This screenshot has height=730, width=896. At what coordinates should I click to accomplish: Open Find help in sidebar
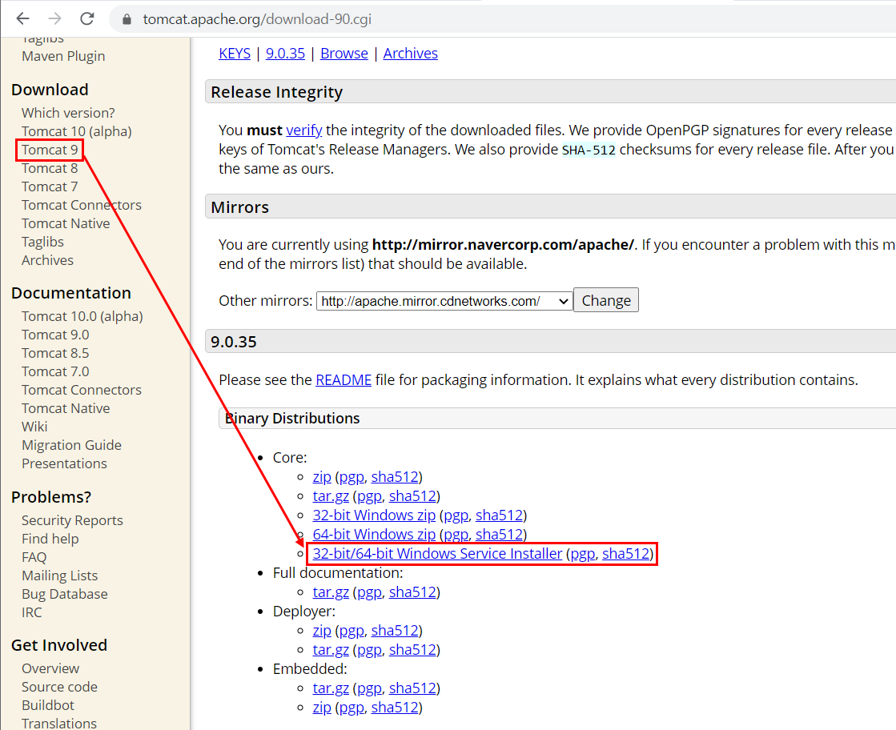click(x=50, y=539)
